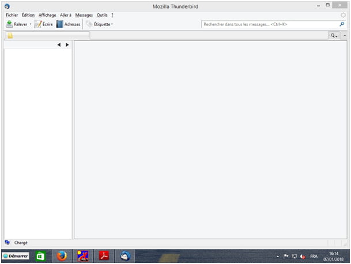
Task: Click the Action Center flag tray icon
Action: [286, 256]
